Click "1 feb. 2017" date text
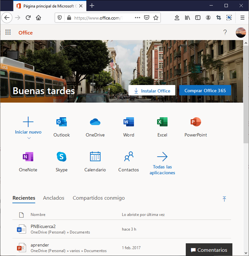This screenshot has height=256, width=249. (x=131, y=248)
